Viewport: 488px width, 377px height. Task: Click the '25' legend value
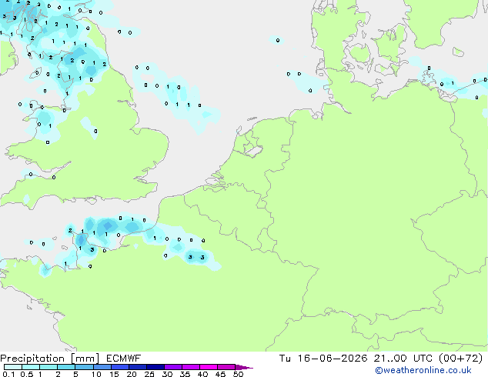coord(149,374)
